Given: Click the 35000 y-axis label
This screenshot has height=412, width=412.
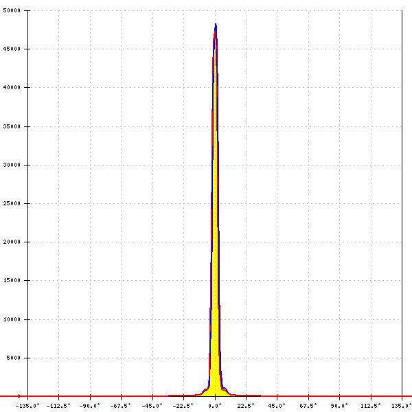Looking at the screenshot, I should [12, 126].
